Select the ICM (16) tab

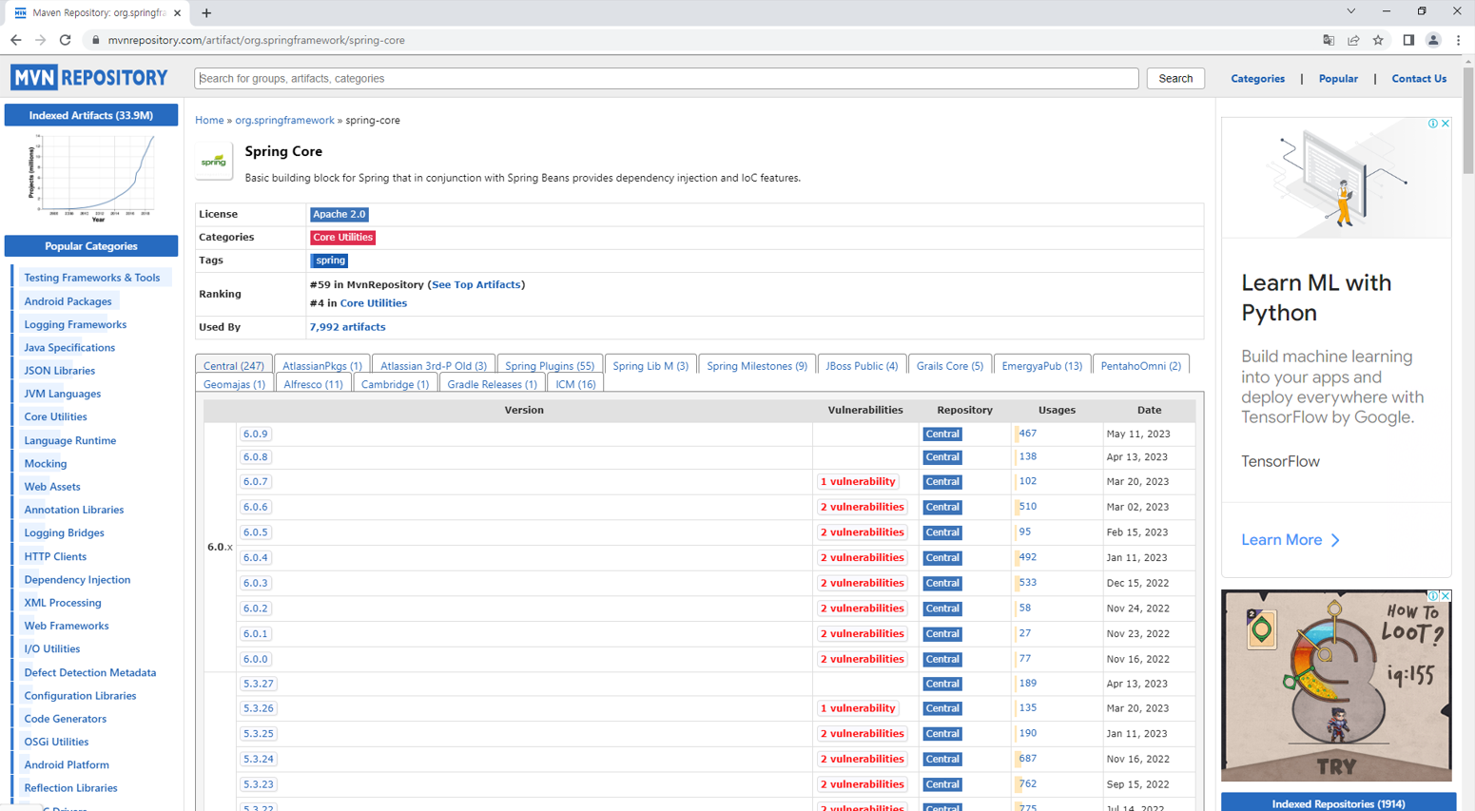(x=575, y=384)
